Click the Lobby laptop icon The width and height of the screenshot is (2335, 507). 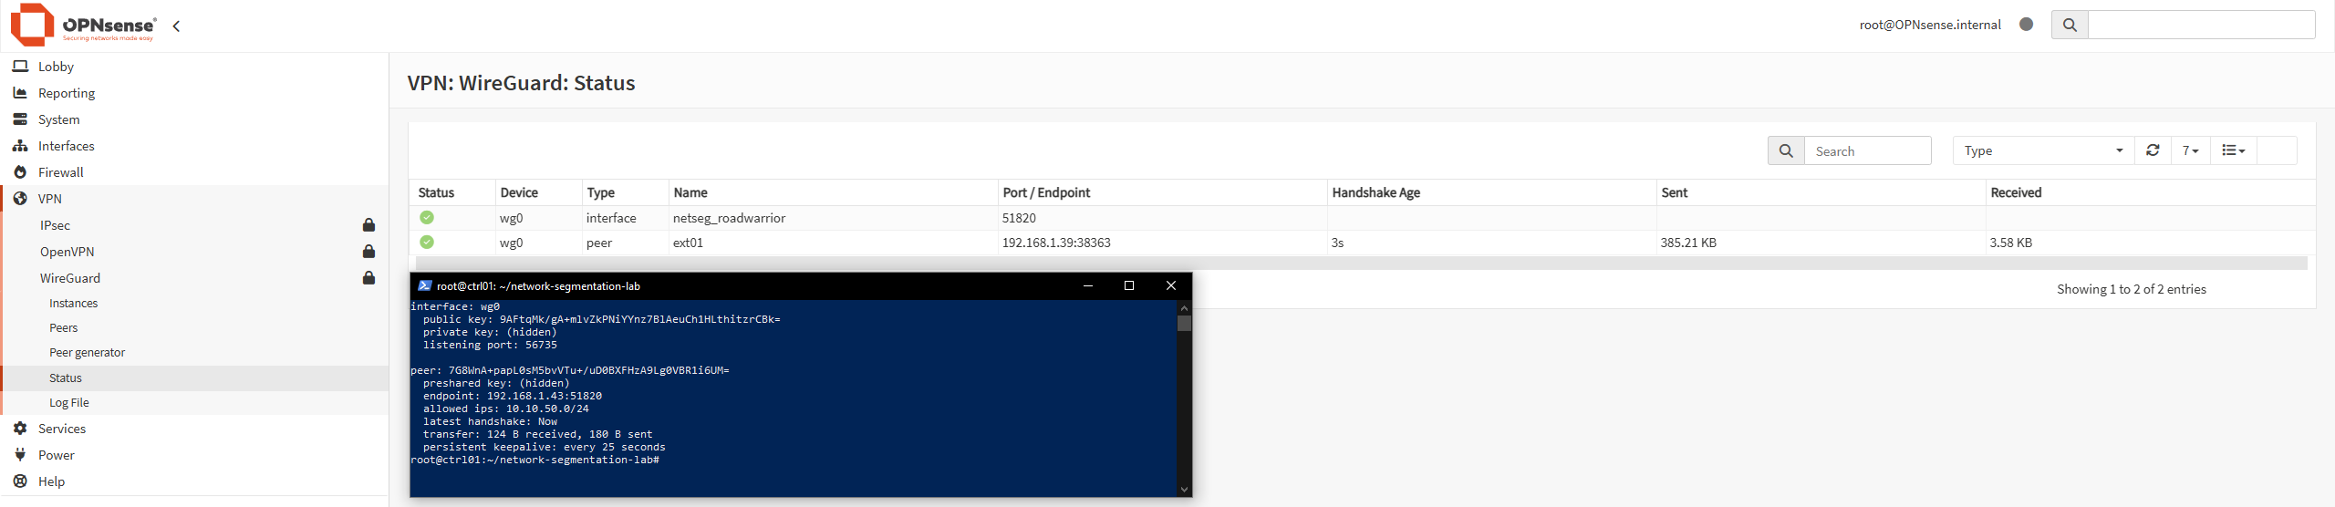click(x=20, y=67)
